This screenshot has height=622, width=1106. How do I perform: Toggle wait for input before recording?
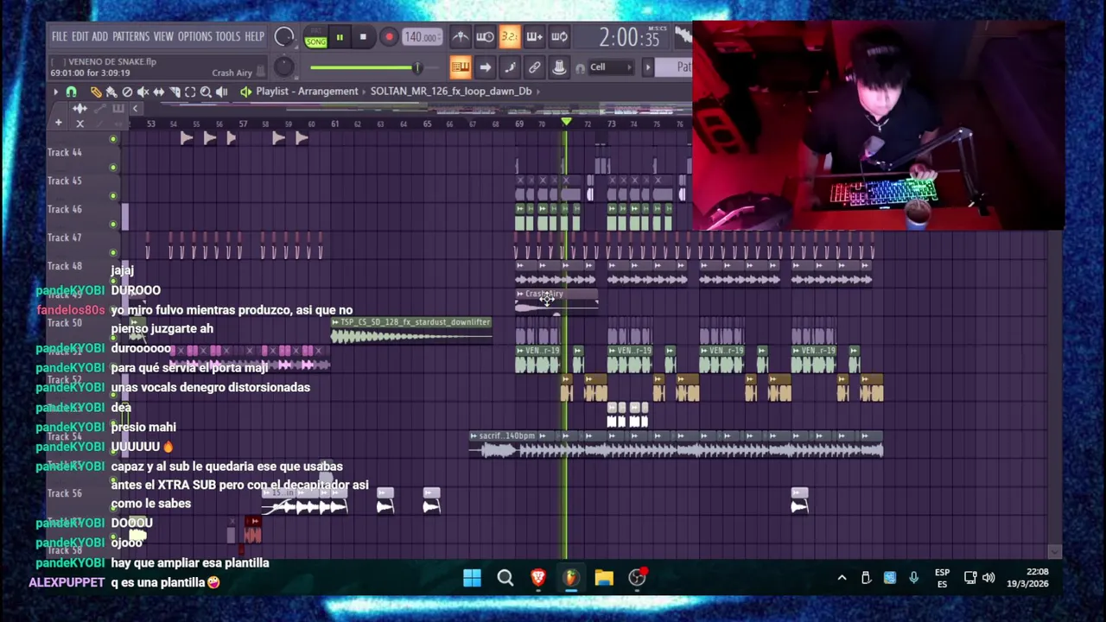[485, 36]
